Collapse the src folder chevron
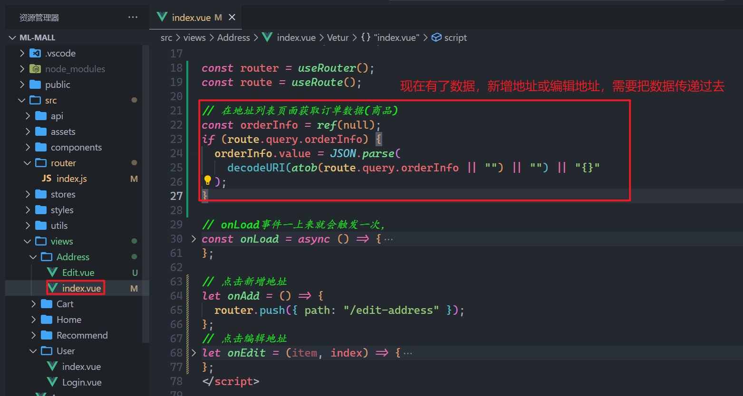The image size is (743, 396). point(22,100)
